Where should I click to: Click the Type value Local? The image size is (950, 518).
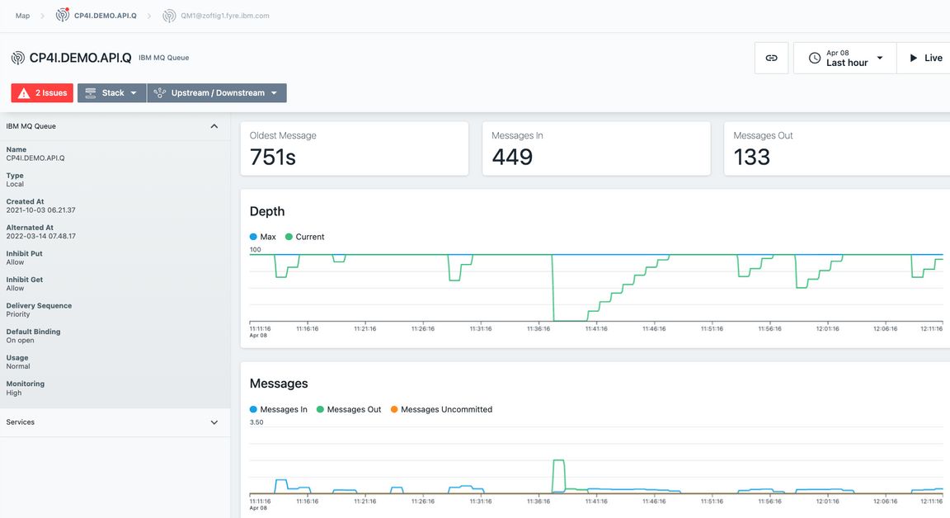pyautogui.click(x=15, y=184)
